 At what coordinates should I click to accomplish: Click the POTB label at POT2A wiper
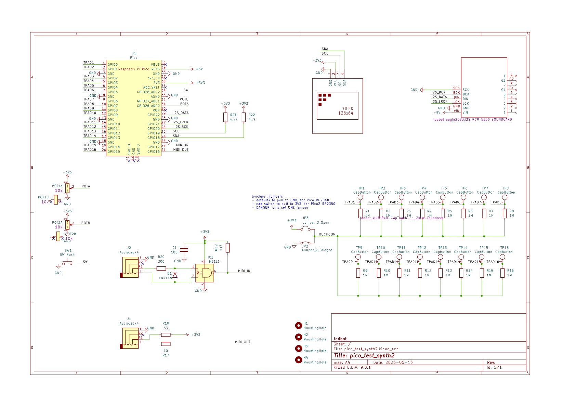pos(86,223)
